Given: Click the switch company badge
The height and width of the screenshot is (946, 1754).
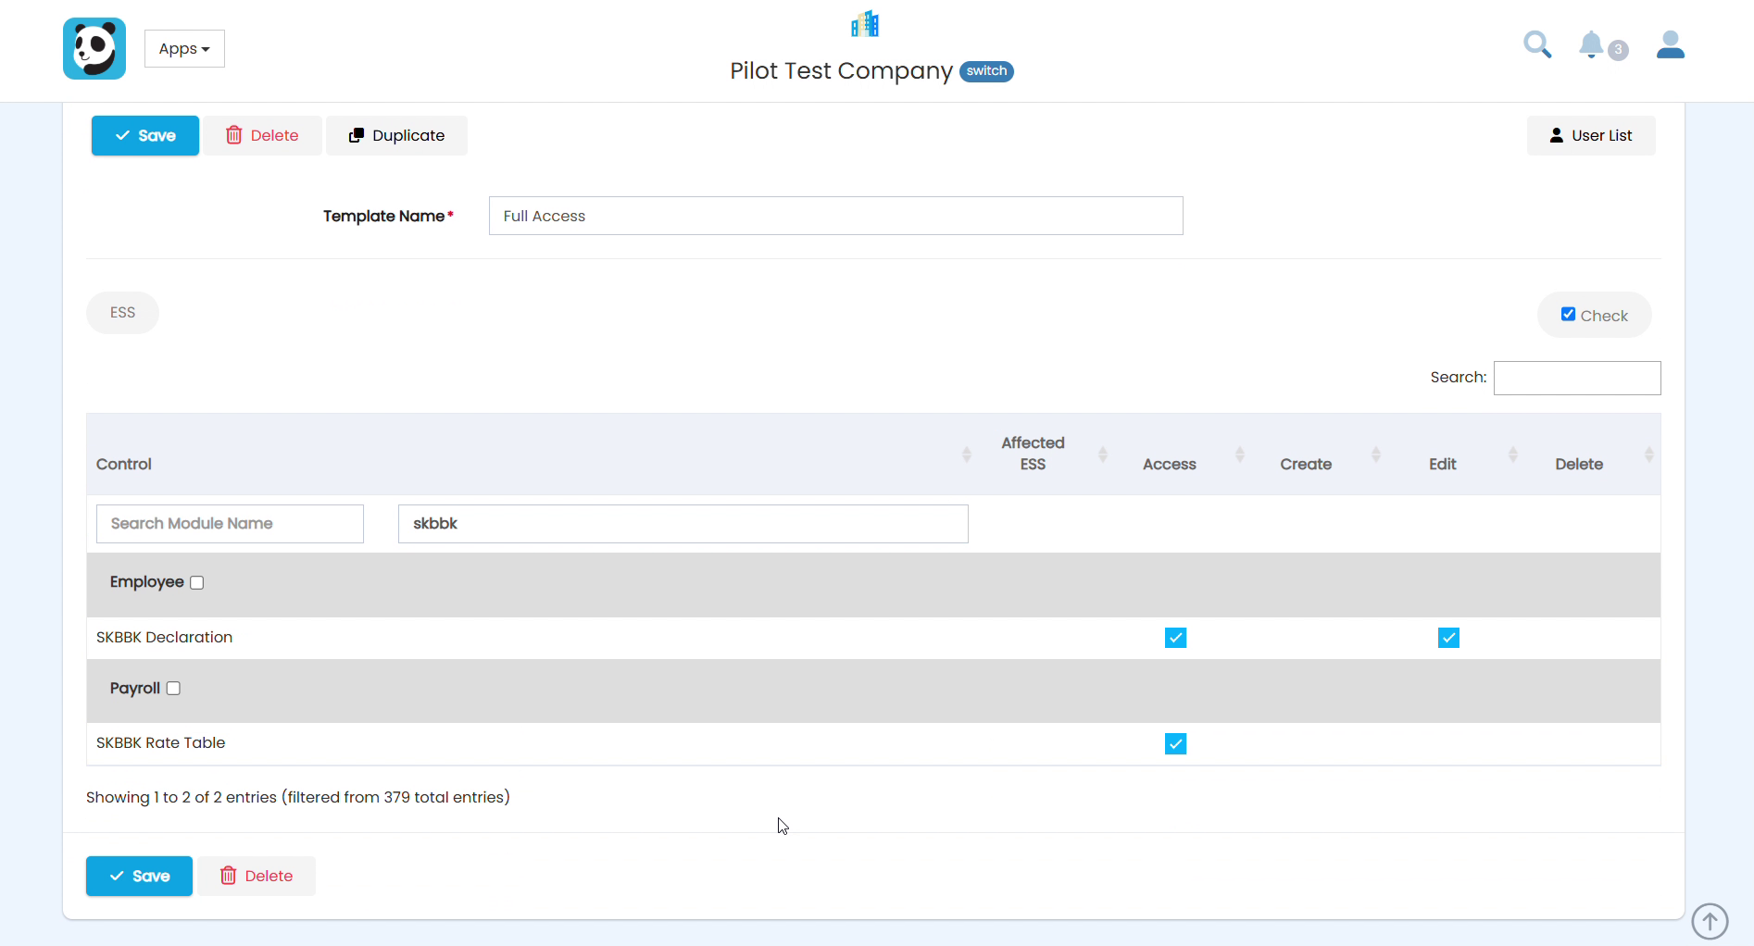Looking at the screenshot, I should [986, 71].
